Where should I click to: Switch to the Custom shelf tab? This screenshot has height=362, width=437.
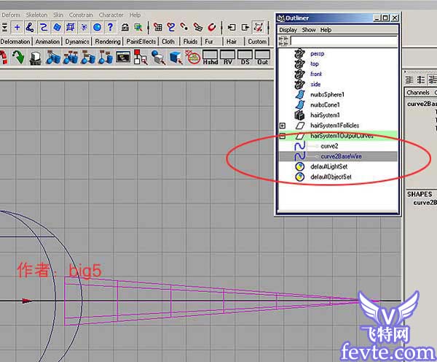257,42
